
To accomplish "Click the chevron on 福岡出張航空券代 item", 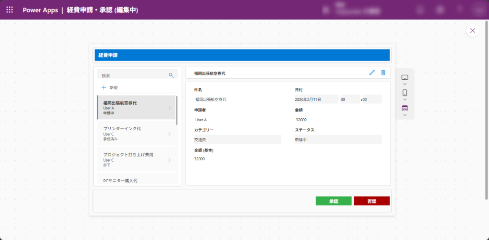I will click(x=170, y=108).
